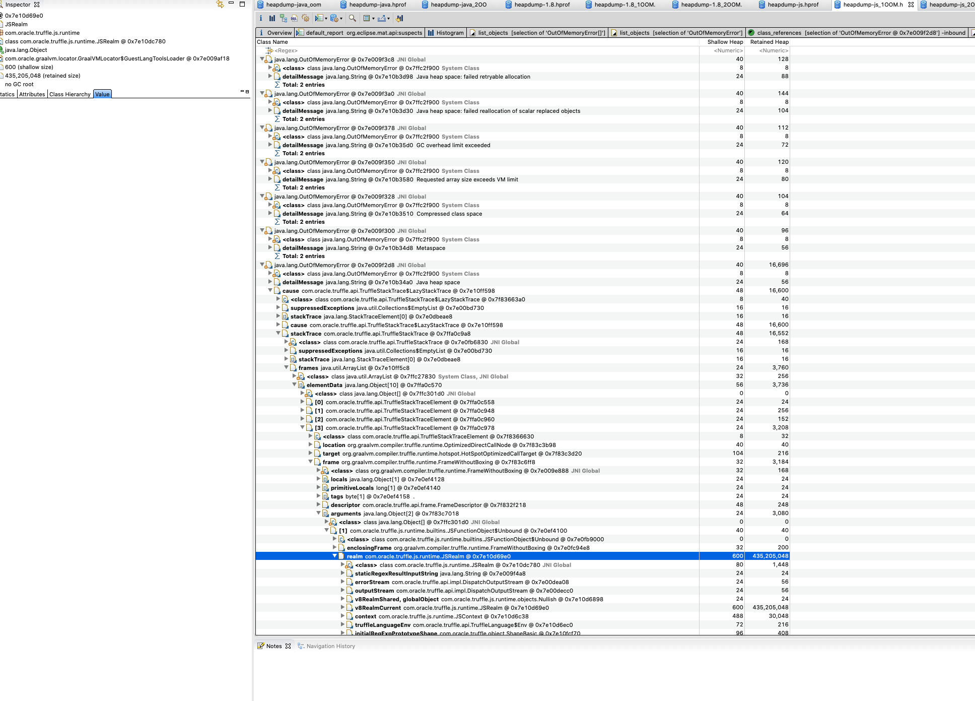Screen dimensions: 975x701
Task: Expand the detailMessage node under 0x7e009f350
Action: (270, 179)
